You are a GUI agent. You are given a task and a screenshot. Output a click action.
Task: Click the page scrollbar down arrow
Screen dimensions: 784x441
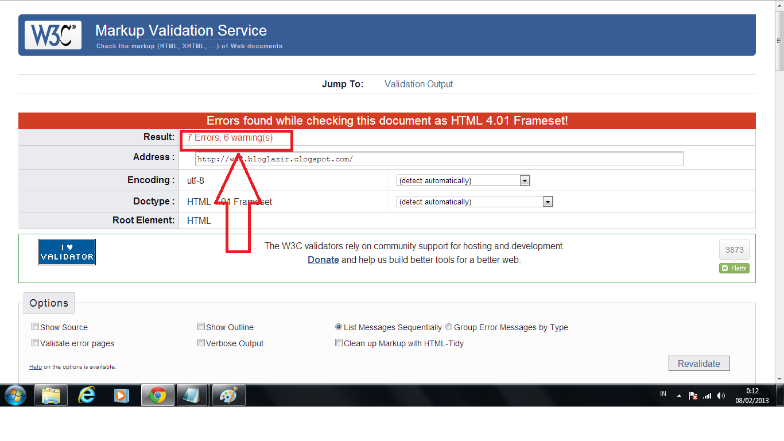(779, 379)
